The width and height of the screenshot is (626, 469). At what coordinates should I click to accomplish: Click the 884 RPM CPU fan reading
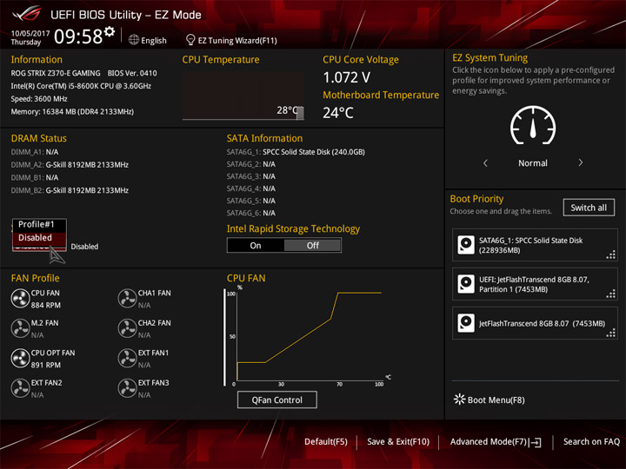pyautogui.click(x=46, y=305)
